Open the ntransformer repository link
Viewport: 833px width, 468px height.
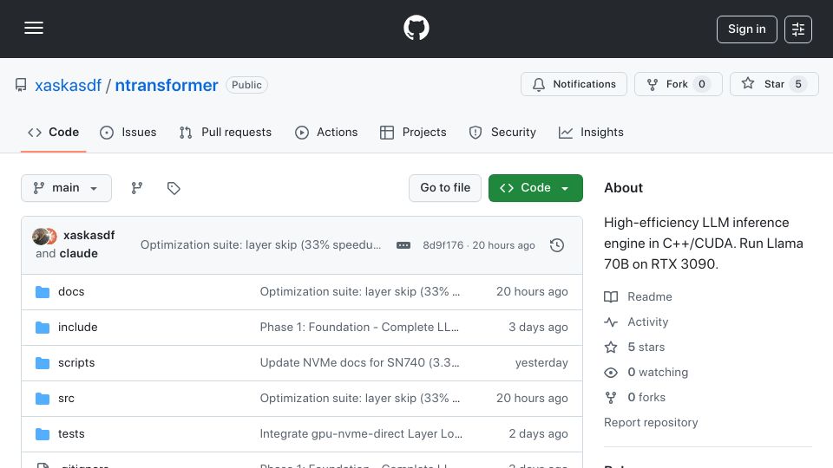[167, 85]
